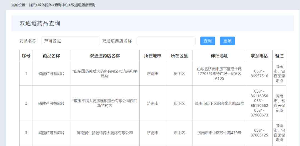300x146 pixels.
Task: Click 历下区 in row 1
Action: (x=179, y=74)
